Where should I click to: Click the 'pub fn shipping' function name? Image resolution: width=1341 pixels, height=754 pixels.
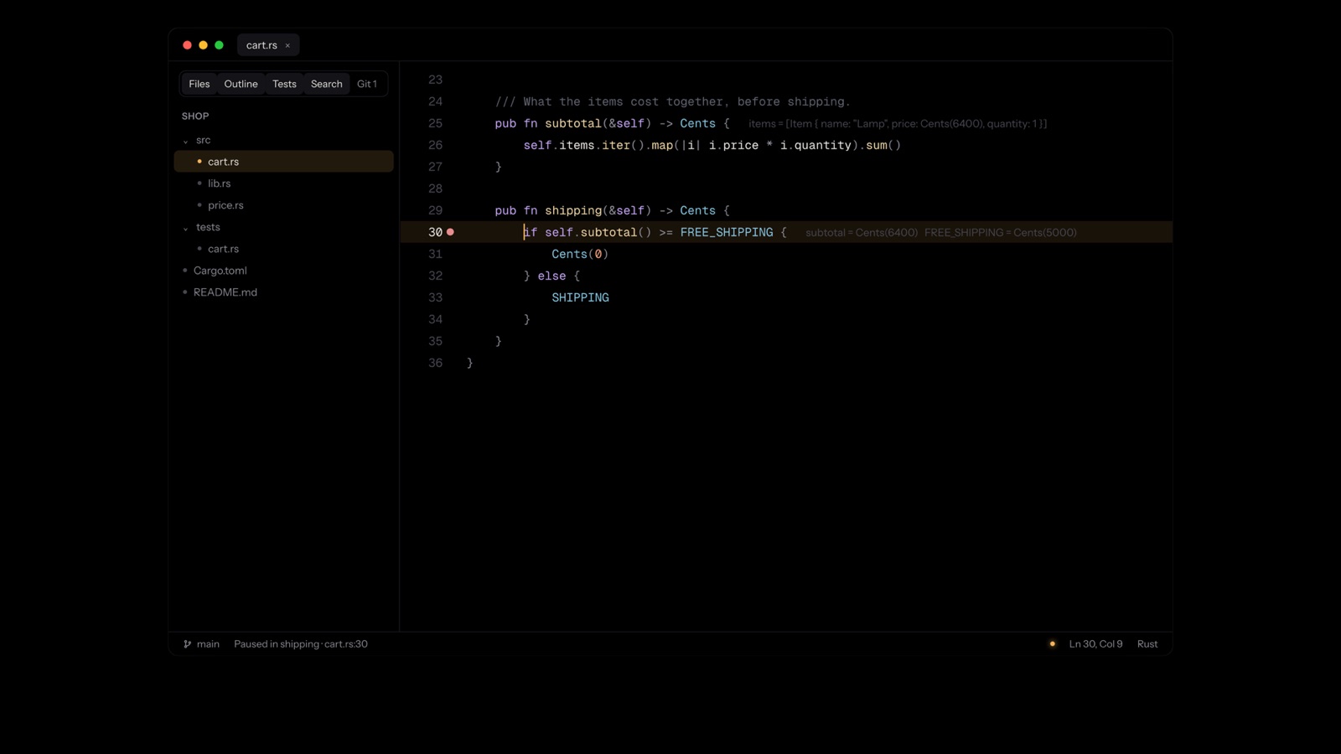click(573, 210)
